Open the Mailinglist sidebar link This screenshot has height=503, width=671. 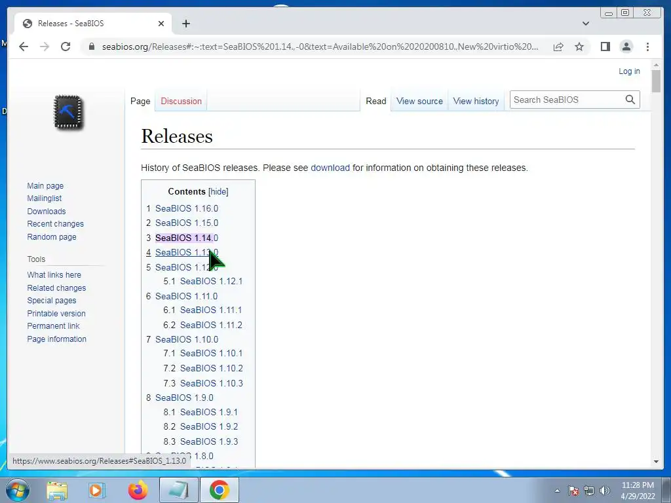(45, 198)
